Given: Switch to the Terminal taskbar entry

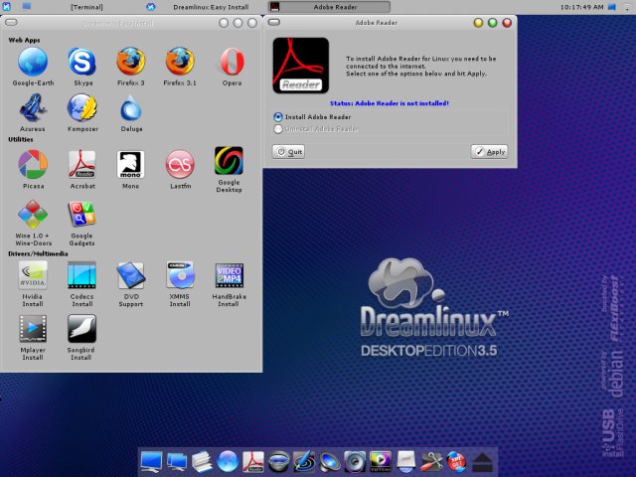Looking at the screenshot, I should [86, 7].
